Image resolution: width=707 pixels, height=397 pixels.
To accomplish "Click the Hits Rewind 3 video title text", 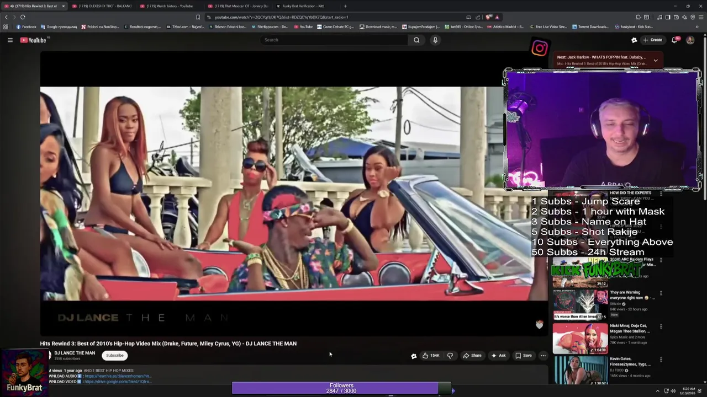I will [168, 344].
